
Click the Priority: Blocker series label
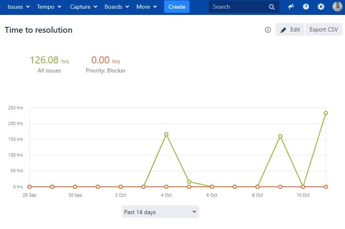coord(106,70)
